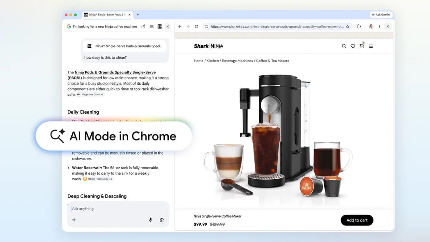Screen dimensions: 430x242
Task: Bookmark the page via star icon
Action: (x=347, y=26)
